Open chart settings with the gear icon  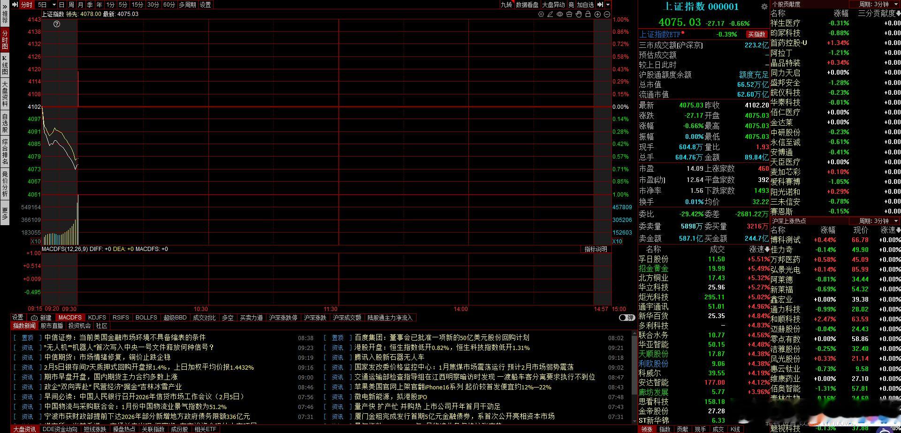tap(541, 15)
